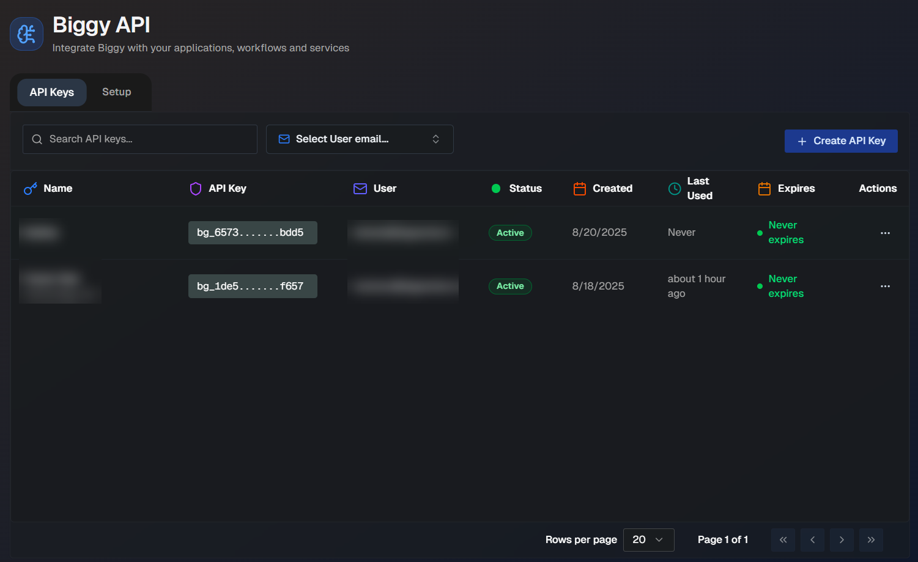
Task: Open actions menu for bg_1de5 key
Action: [885, 286]
